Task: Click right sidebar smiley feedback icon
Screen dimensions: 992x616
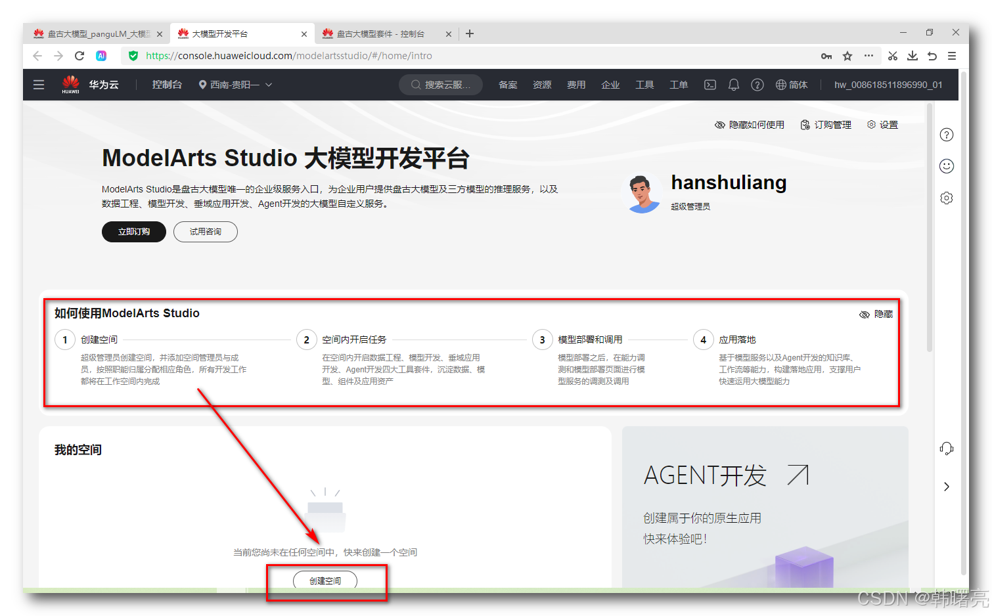Action: [x=947, y=166]
